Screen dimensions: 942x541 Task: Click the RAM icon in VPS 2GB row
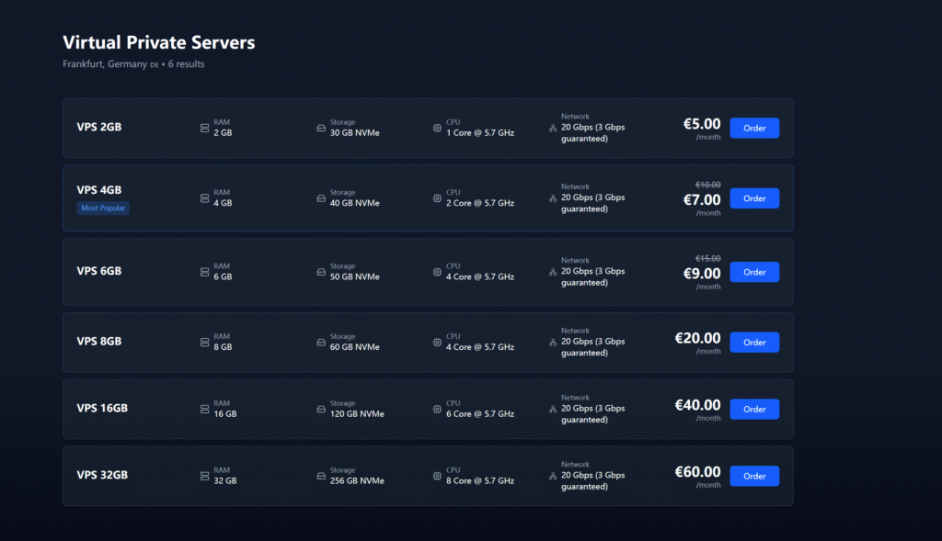point(204,128)
